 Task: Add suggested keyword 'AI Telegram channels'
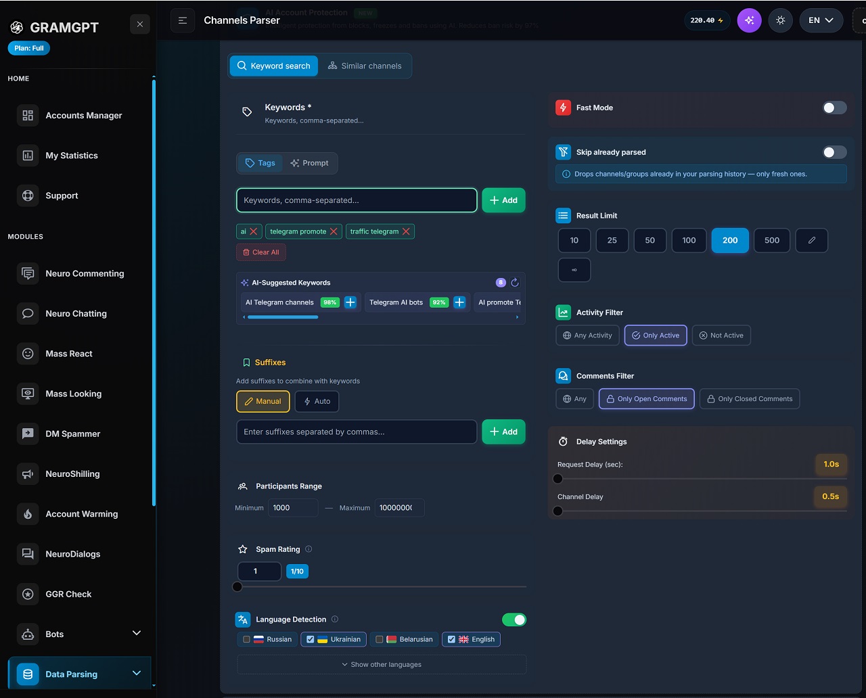(350, 302)
